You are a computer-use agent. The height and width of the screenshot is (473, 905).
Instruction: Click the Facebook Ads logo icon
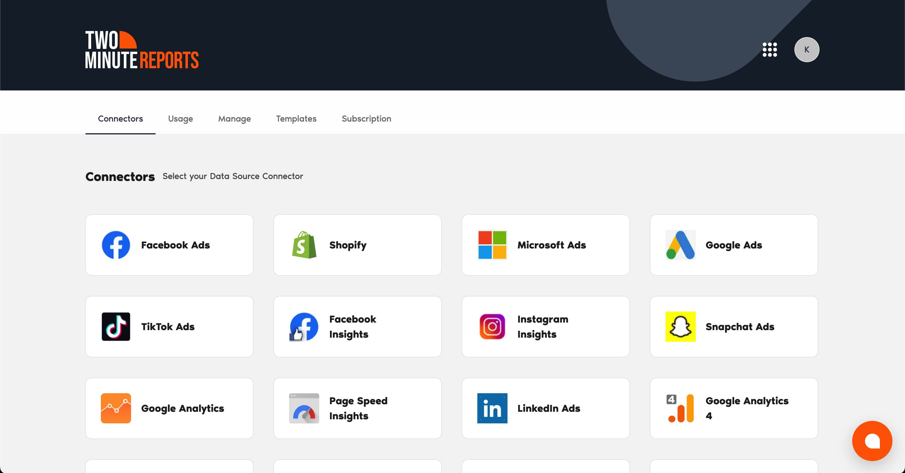(x=116, y=245)
